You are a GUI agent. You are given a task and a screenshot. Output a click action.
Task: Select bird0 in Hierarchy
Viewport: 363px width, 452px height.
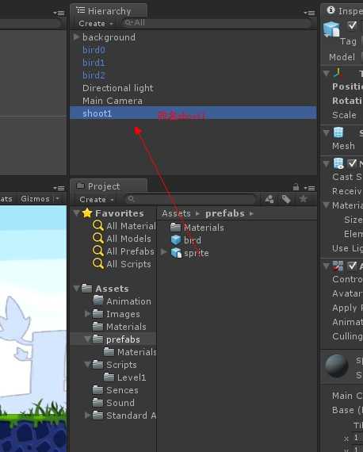tap(94, 50)
